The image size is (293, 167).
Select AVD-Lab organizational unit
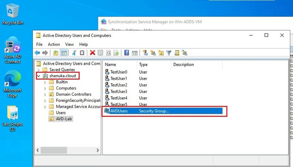coord(64,119)
